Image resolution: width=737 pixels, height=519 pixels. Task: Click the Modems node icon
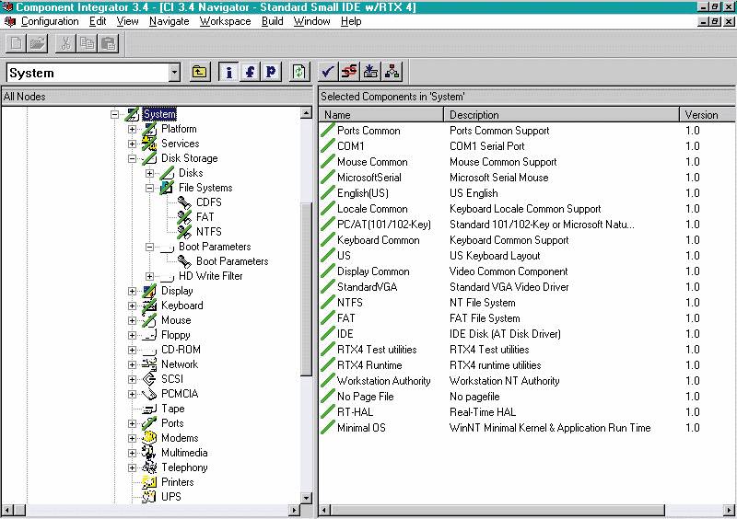149,438
